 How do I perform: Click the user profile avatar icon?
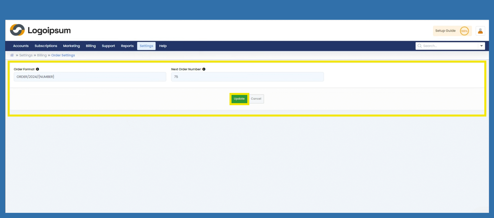pos(480,31)
